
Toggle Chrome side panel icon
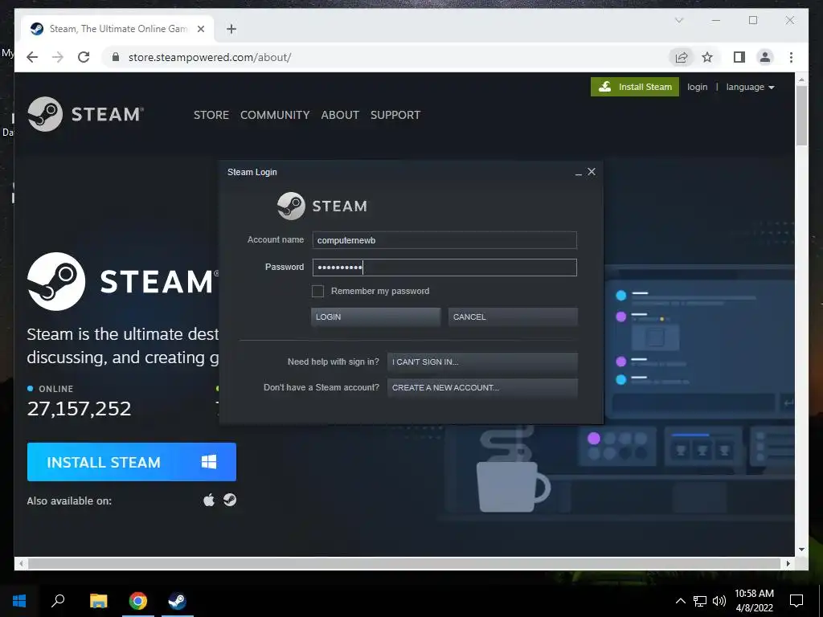(x=739, y=57)
